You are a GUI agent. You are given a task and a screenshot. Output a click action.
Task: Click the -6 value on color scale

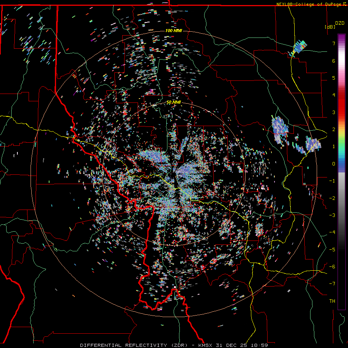click(332, 267)
